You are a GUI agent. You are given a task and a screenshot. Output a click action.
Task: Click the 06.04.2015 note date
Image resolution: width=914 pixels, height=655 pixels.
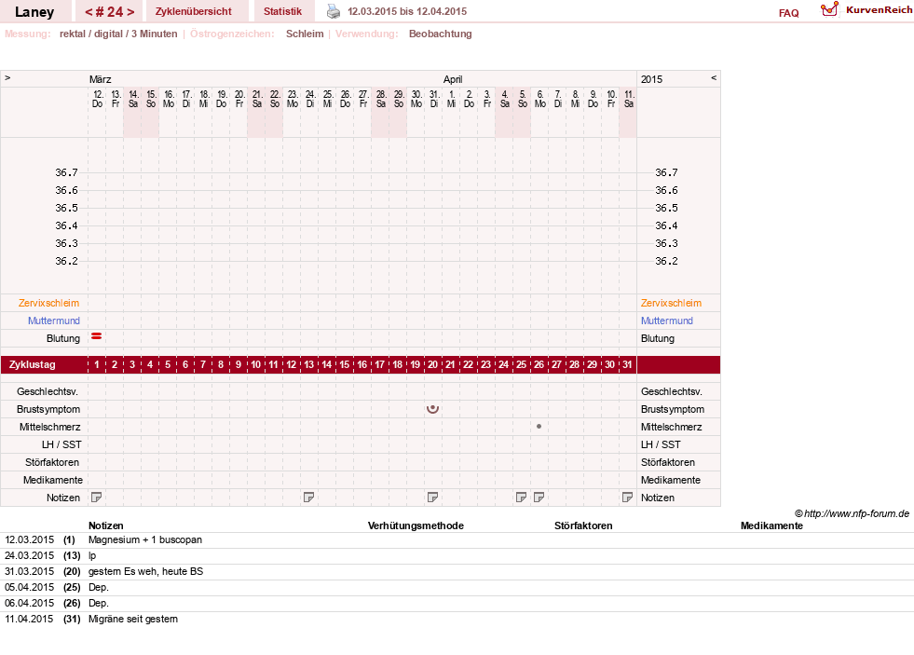[29, 603]
